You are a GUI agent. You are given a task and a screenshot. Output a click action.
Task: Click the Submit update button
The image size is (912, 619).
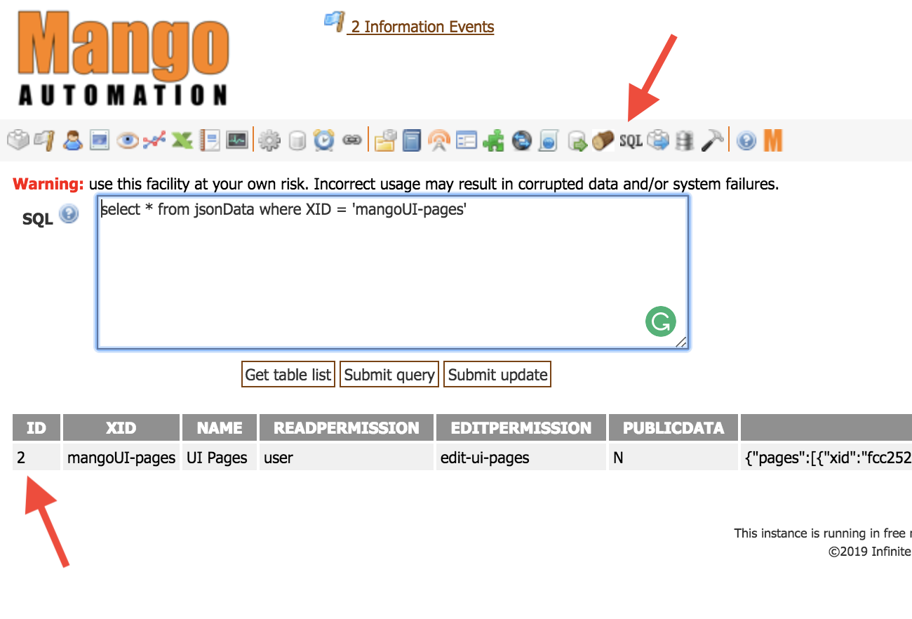pos(497,375)
